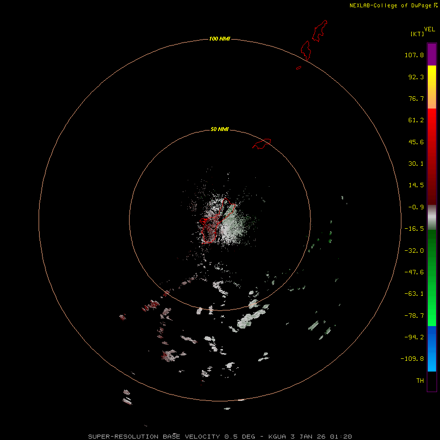Click the island outline on the 50 NMI ring
This screenshot has height=440, width=440.
coord(262,144)
